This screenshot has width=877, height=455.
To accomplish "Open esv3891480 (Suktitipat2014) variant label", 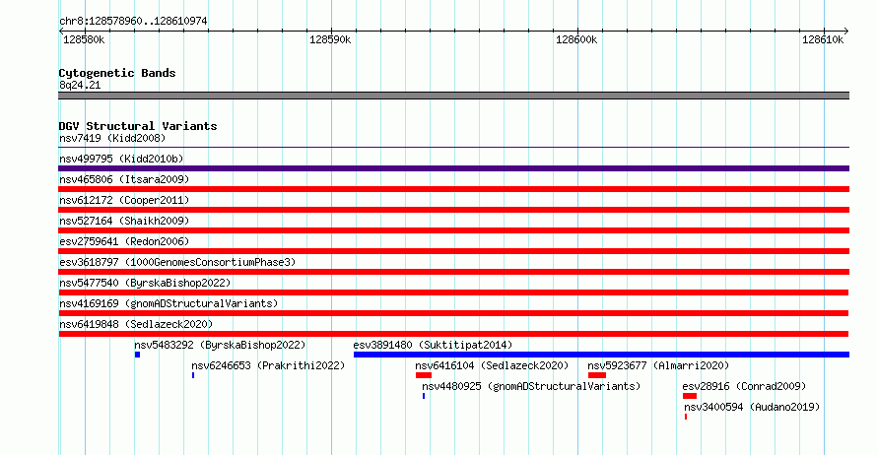I will click(x=433, y=345).
